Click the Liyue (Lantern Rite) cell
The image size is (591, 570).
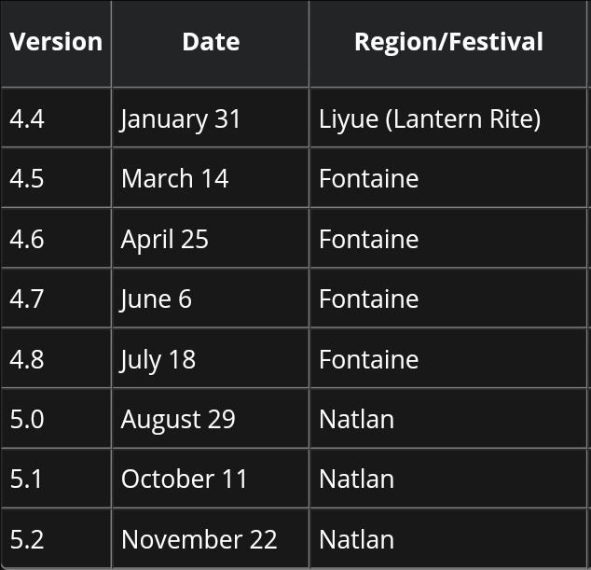click(448, 118)
